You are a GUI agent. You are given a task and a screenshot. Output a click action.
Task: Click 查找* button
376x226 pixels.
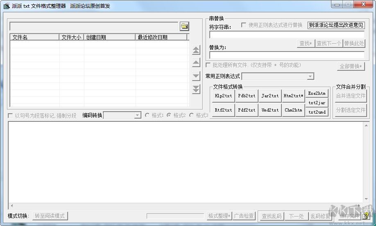point(306,44)
